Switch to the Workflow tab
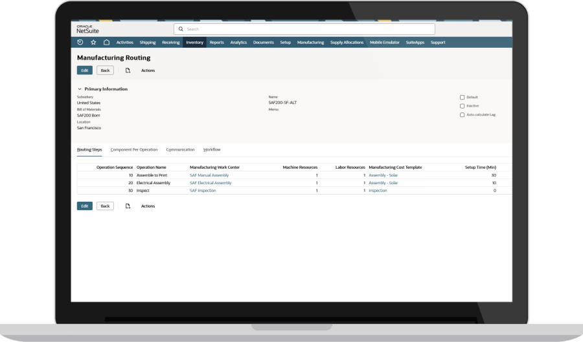This screenshot has width=583, height=342. tap(212, 150)
